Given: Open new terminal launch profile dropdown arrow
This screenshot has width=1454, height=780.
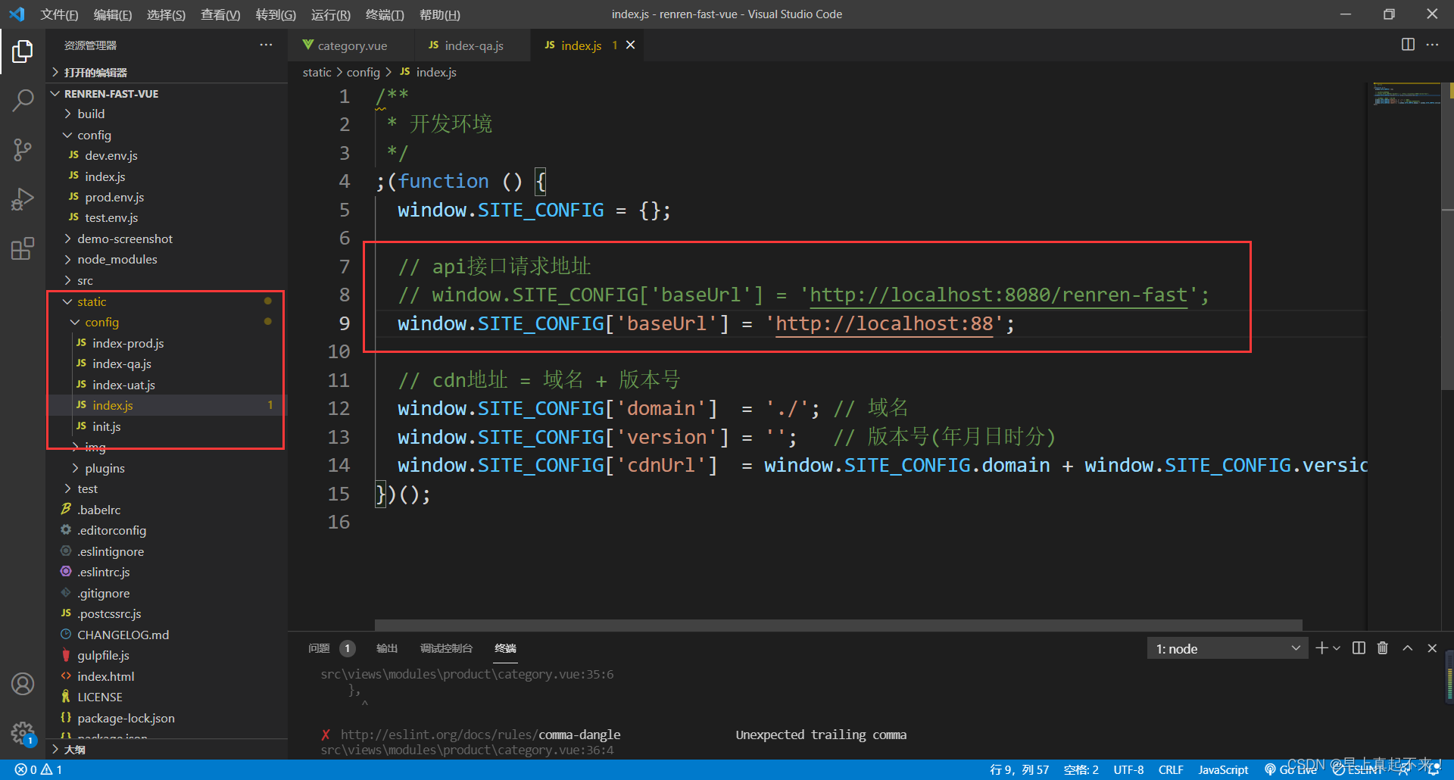Looking at the screenshot, I should pyautogui.click(x=1337, y=648).
